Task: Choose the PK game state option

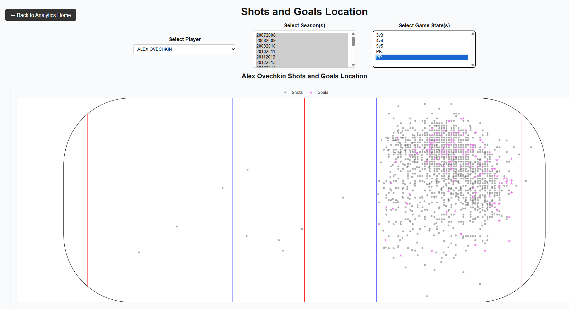Action: [379, 51]
